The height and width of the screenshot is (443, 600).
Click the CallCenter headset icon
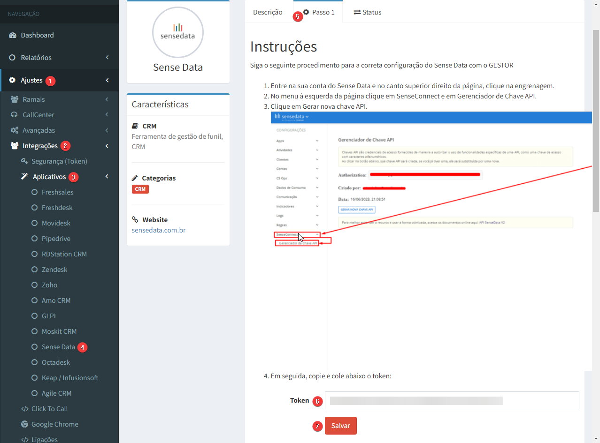pos(15,115)
